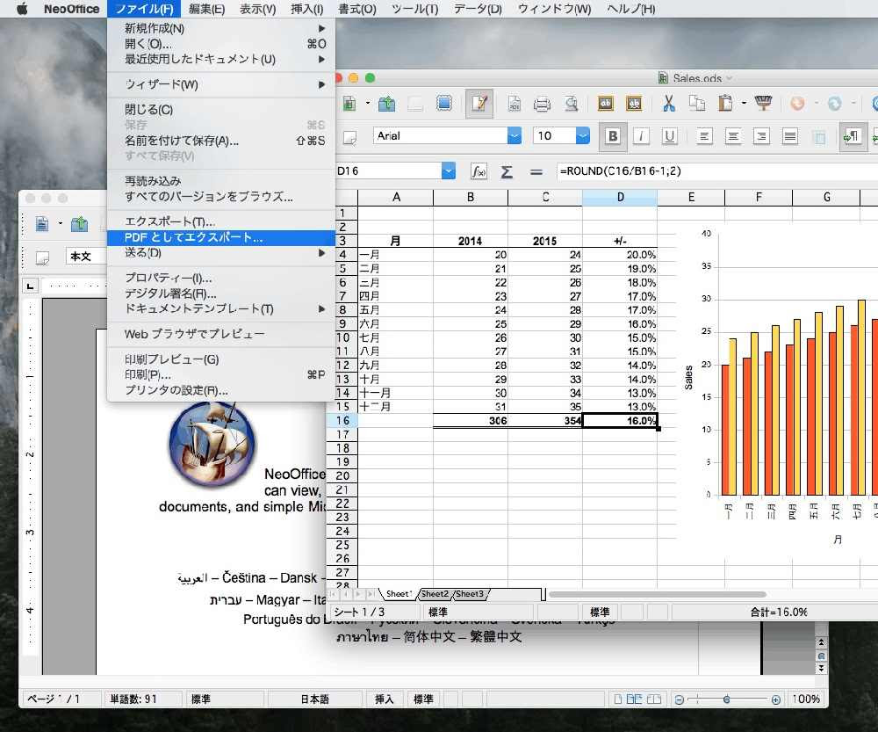Click the Cut scissors icon
This screenshot has height=732, width=878.
point(668,104)
